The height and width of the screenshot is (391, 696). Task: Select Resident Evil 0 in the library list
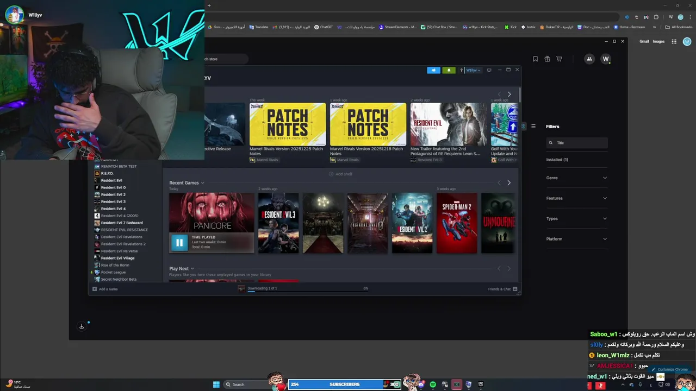113,187
